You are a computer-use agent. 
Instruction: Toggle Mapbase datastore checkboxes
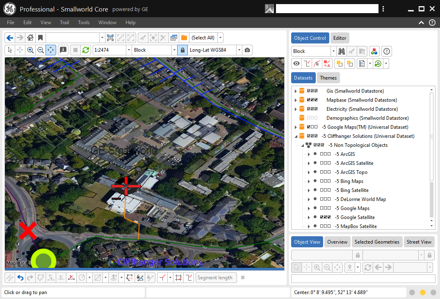(312, 100)
